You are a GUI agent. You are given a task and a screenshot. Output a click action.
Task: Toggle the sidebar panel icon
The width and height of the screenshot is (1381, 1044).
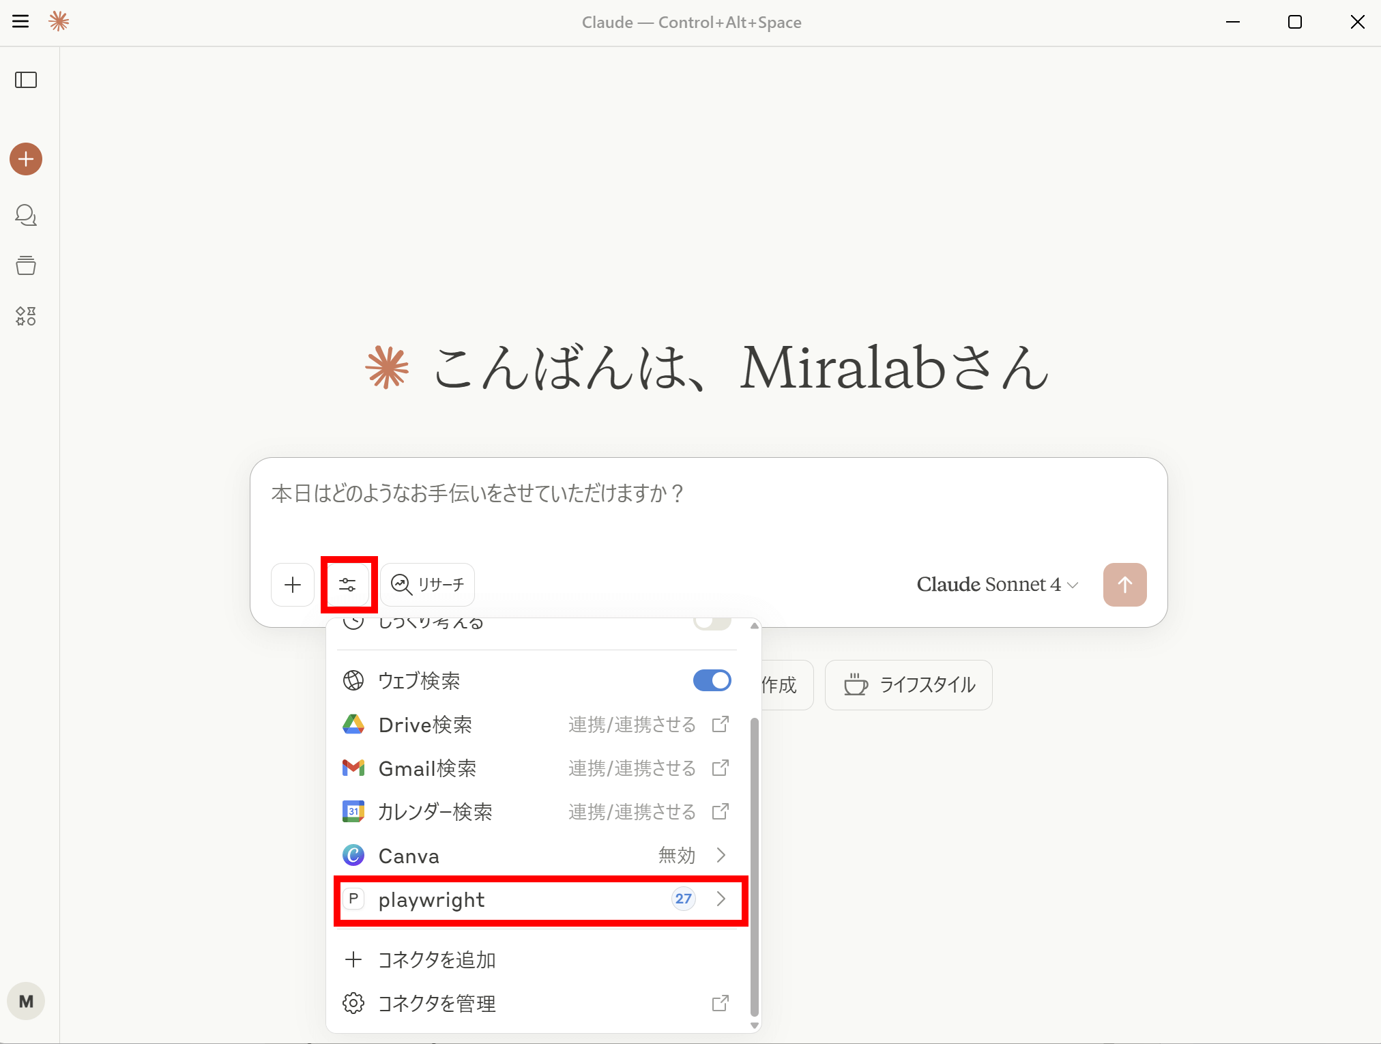click(26, 80)
